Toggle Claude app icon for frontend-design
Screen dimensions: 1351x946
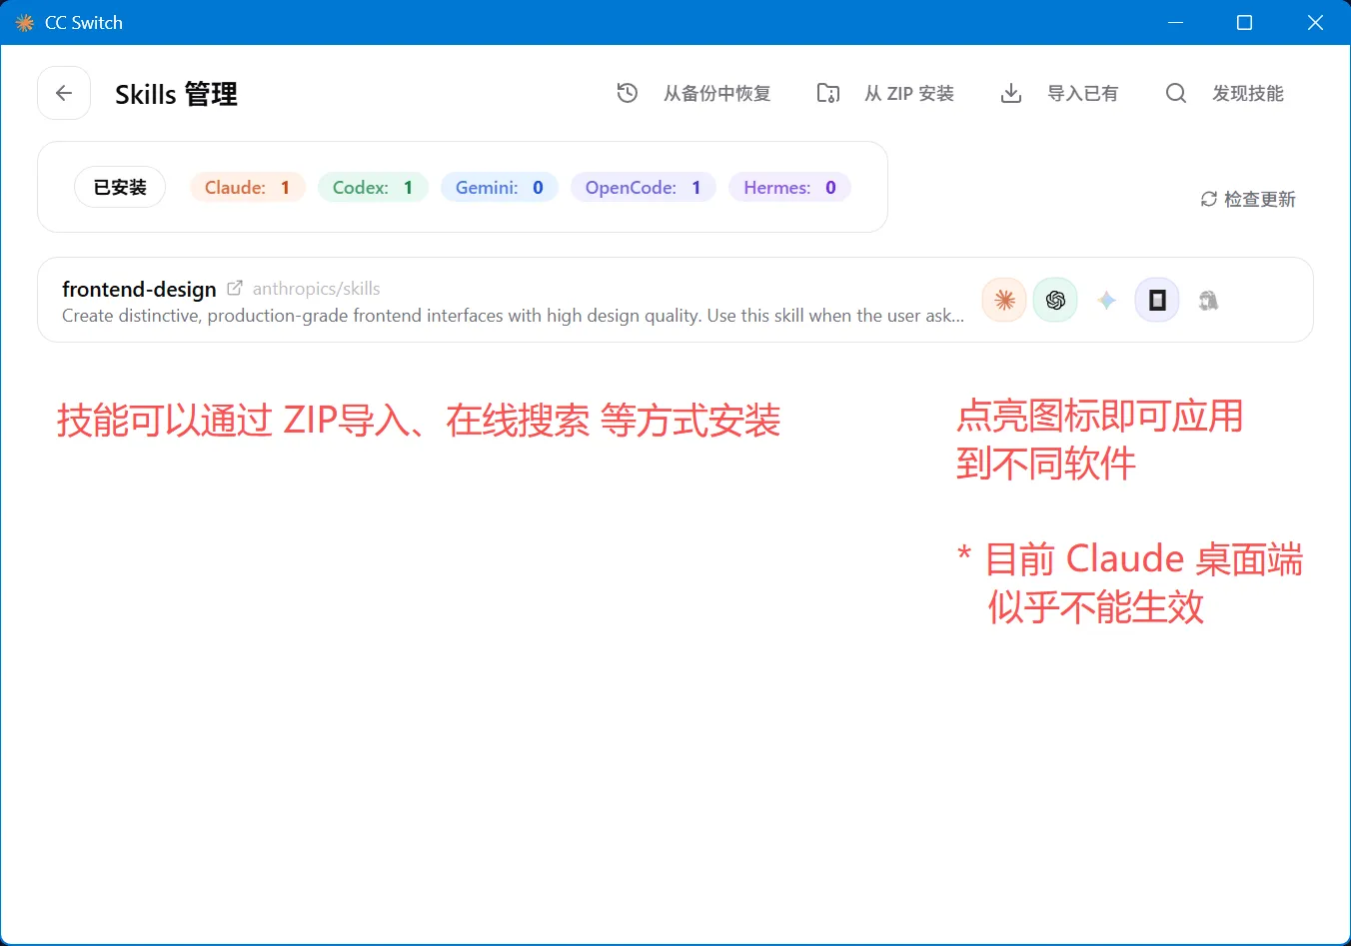click(1004, 300)
